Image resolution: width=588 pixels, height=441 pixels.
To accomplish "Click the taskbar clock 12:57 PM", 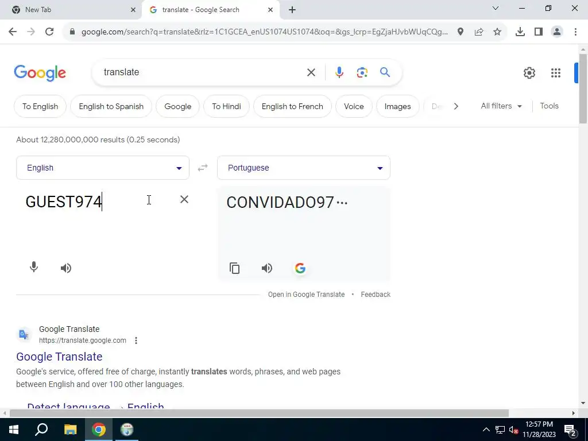I will pos(539,430).
